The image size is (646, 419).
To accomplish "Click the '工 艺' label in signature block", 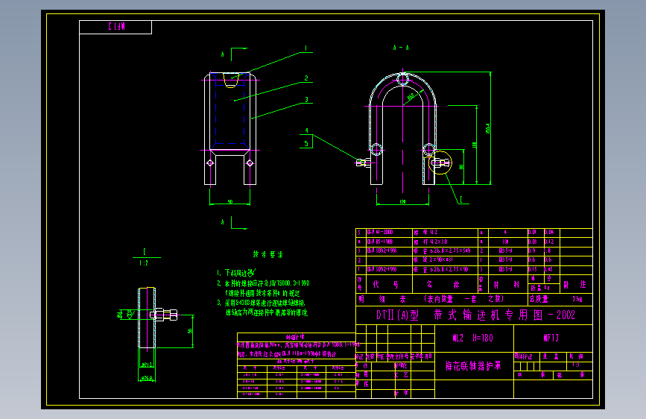I will click(x=401, y=375).
